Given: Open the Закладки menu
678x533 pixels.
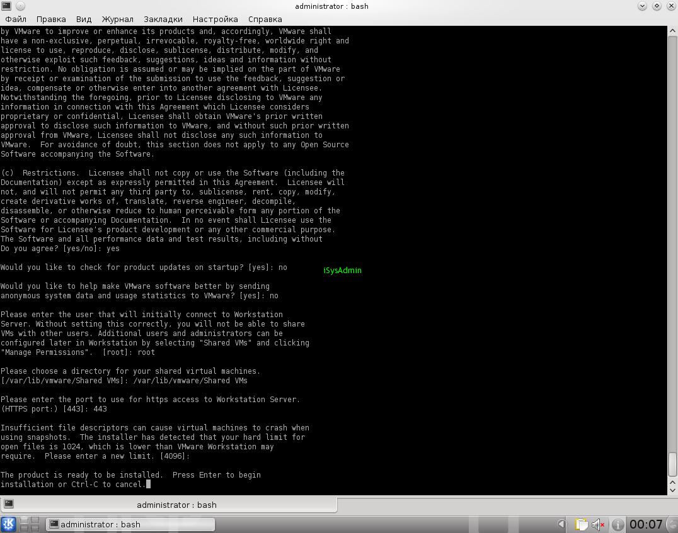Looking at the screenshot, I should click(163, 19).
